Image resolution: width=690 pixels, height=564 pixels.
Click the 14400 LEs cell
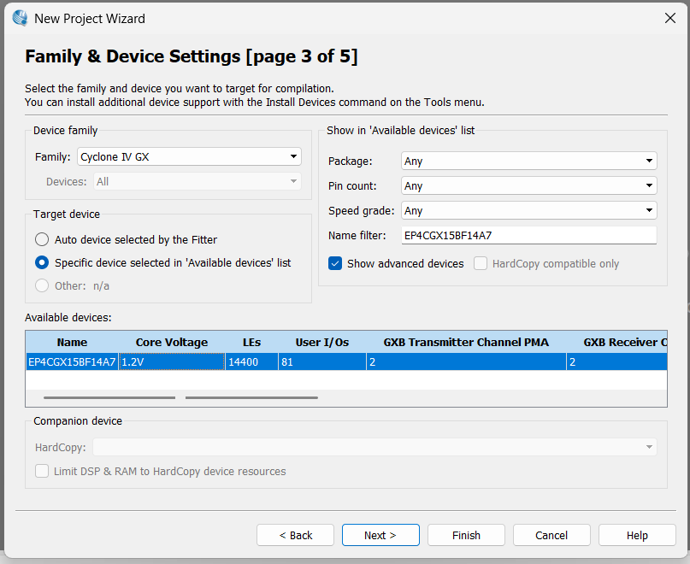(251, 361)
